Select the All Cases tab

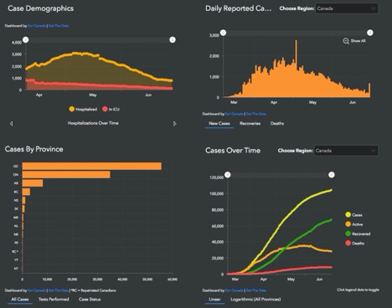coord(20,300)
